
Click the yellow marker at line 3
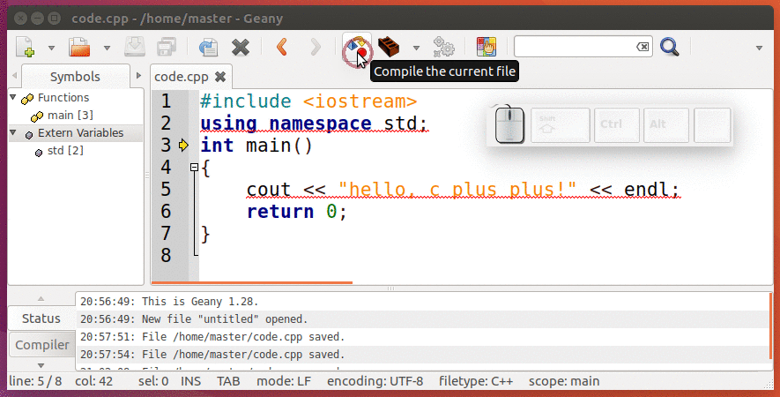click(x=183, y=146)
